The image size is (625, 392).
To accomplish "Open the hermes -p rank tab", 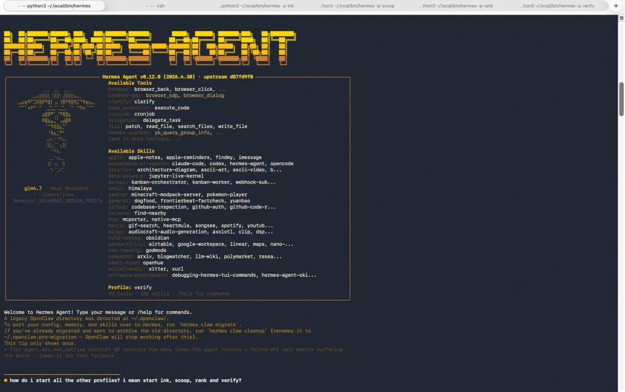I will pos(457,6).
